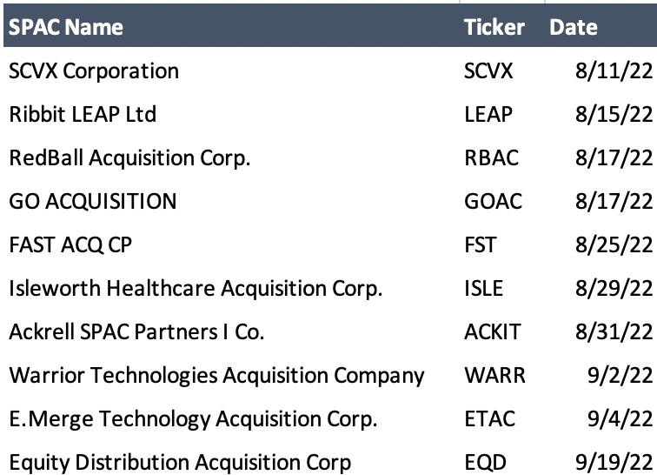
Task: Select the Ribbit LEAP Ltd cell
Action: tap(83, 114)
